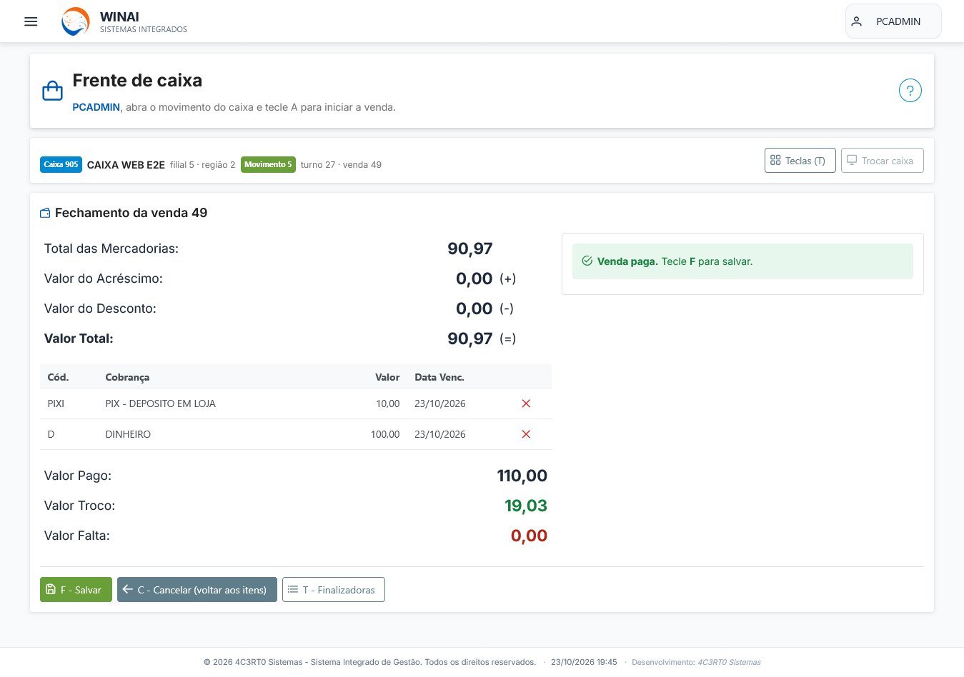This screenshot has width=964, height=677.
Task: Click the Total das Mercadorias label
Action: coord(111,249)
